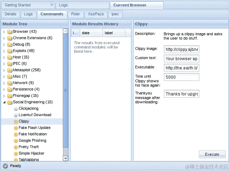Screen dimensions: 230x171
Task: Switch to the Ipec sub-tab
Action: 115,14
